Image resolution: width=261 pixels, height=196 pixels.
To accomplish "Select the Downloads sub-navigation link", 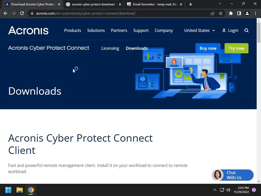I will point(137,48).
